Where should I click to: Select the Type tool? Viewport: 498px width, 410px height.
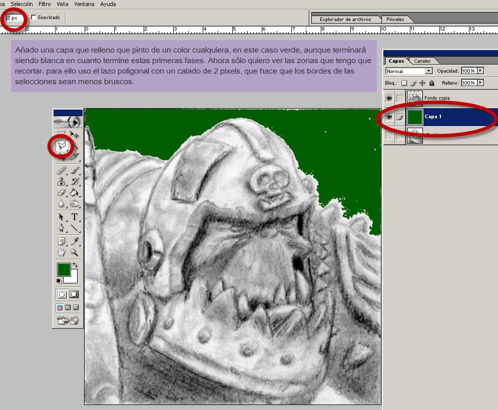pyautogui.click(x=75, y=217)
